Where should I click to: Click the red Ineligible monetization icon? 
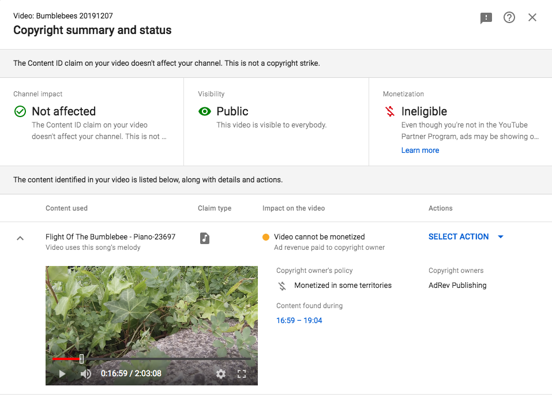pos(390,111)
